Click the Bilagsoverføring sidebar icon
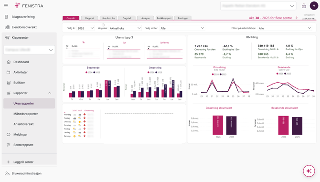 click(x=6, y=17)
